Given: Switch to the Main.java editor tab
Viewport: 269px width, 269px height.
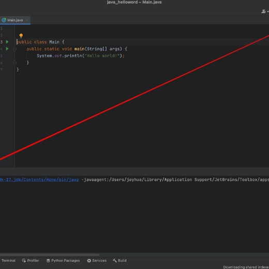Looking at the screenshot, I should tap(15, 20).
